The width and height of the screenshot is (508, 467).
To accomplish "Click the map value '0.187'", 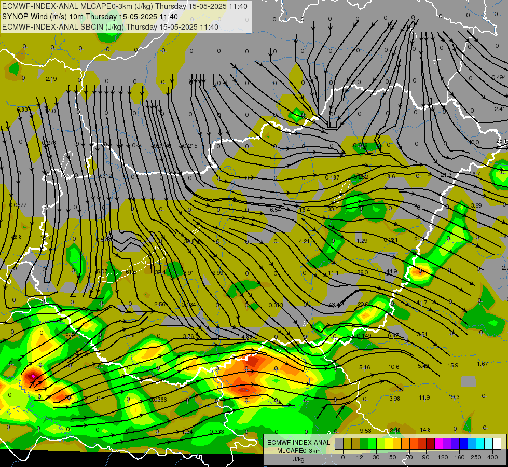I will [333, 177].
